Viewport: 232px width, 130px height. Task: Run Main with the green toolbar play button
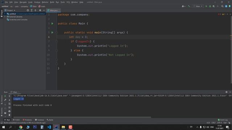point(206,6)
